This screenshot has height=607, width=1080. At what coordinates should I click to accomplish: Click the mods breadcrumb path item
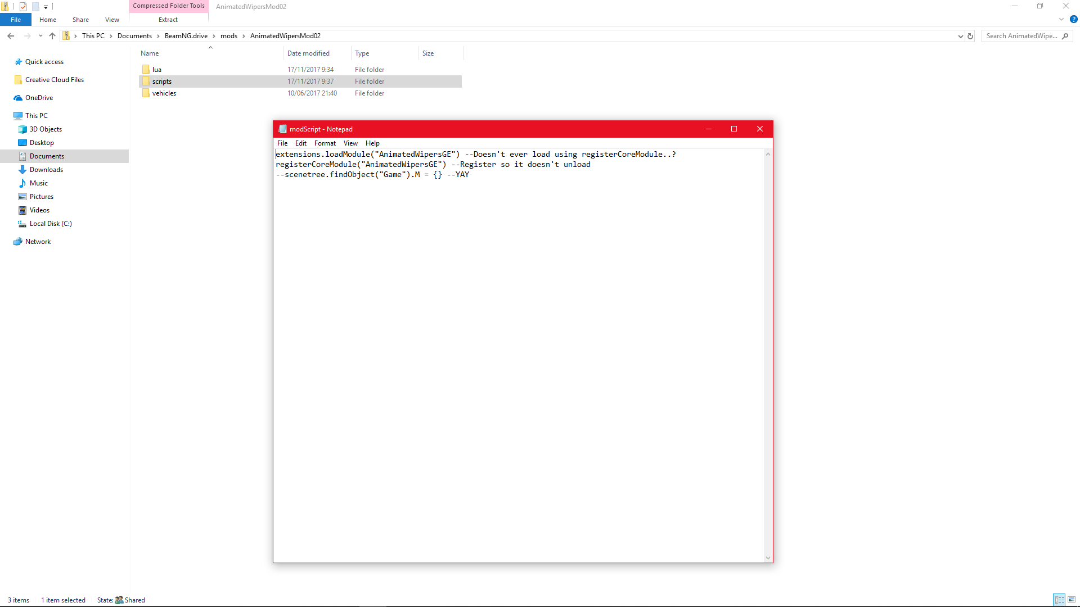228,35
